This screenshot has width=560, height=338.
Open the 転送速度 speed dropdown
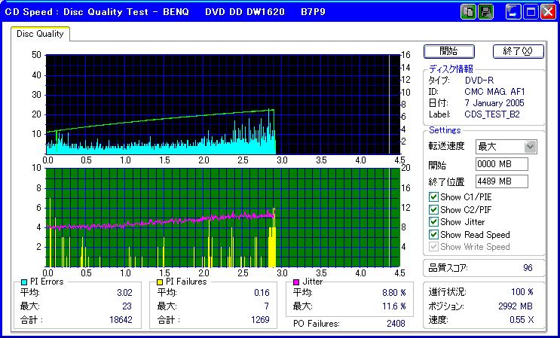point(531,147)
